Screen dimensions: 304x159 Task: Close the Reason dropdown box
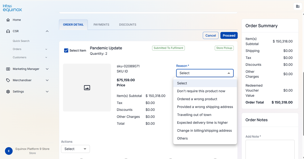(x=205, y=73)
